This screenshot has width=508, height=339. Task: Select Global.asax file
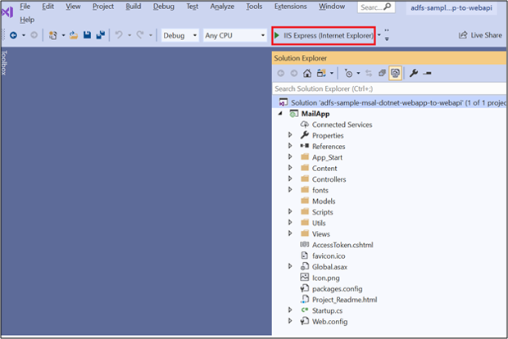point(329,267)
